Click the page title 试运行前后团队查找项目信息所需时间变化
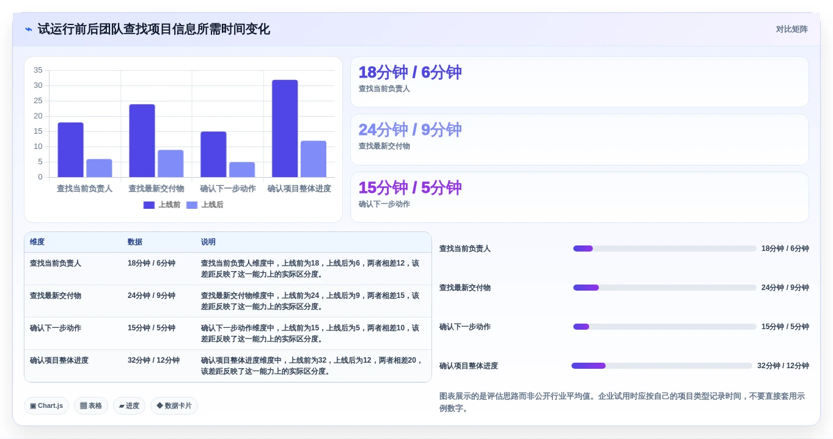833x439 pixels. 154,29
